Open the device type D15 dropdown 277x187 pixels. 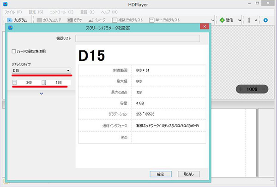42,70
